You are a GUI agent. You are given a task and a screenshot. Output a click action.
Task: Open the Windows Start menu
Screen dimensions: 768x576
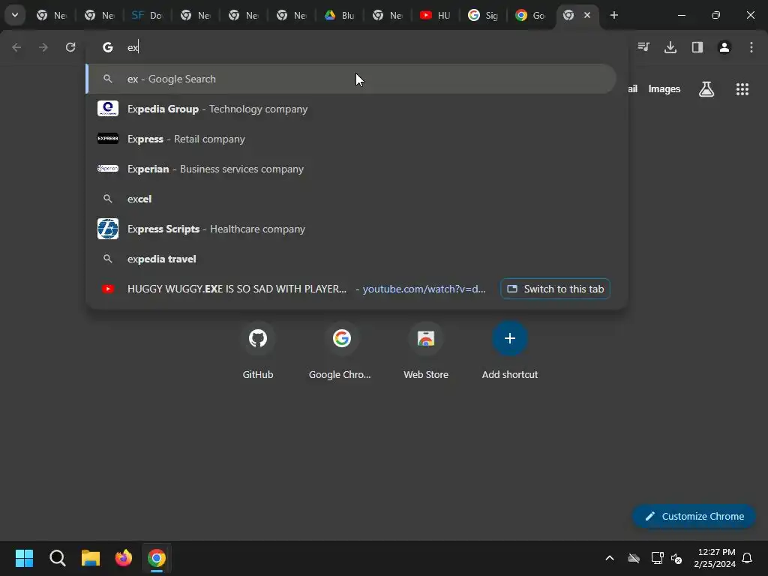pos(24,558)
